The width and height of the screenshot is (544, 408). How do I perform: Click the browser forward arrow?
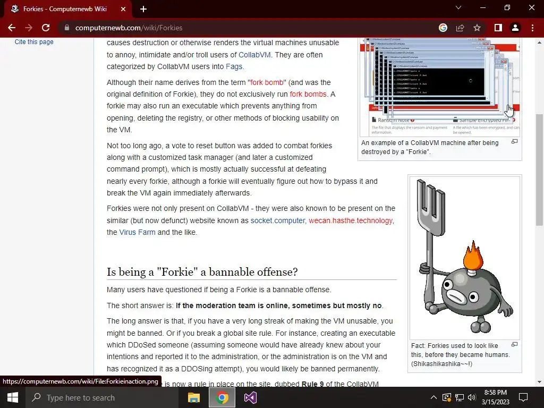(x=29, y=28)
